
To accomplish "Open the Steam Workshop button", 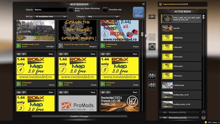I will coord(139,12).
